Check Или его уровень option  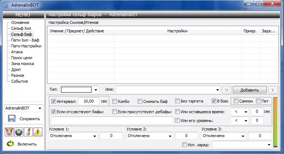[x=177, y=120]
